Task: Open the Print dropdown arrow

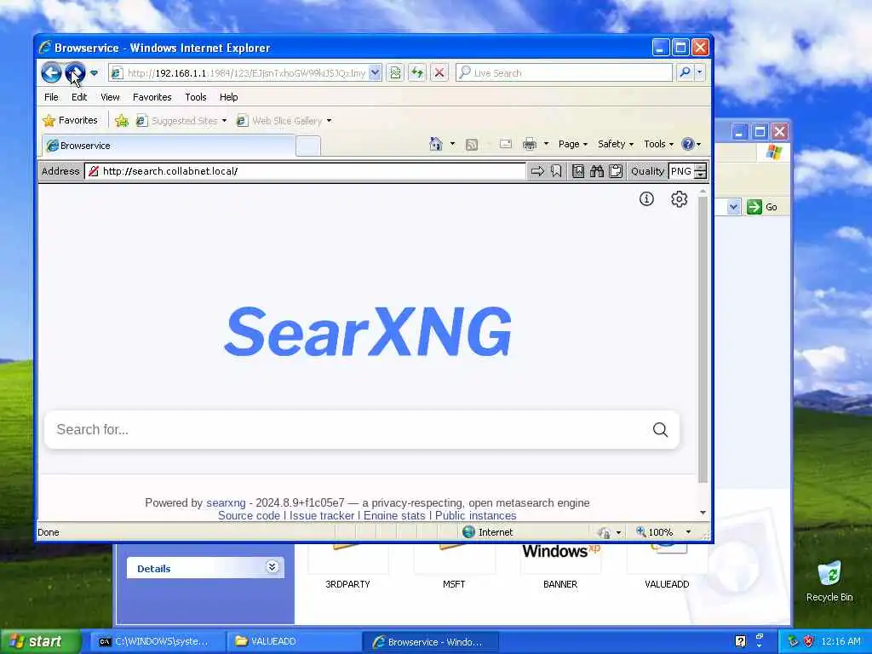Action: click(546, 144)
